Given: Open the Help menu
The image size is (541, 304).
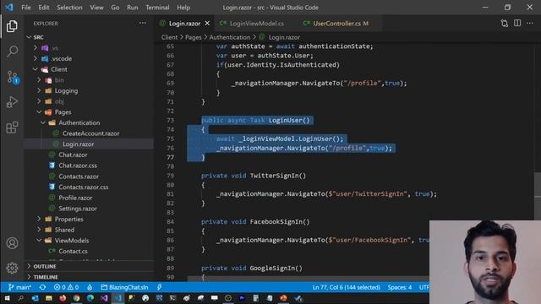Looking at the screenshot, I should (183, 8).
